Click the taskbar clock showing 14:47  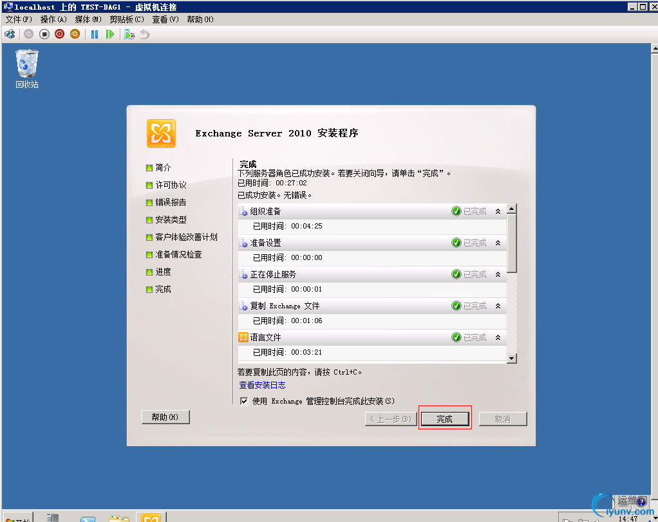coord(628,519)
